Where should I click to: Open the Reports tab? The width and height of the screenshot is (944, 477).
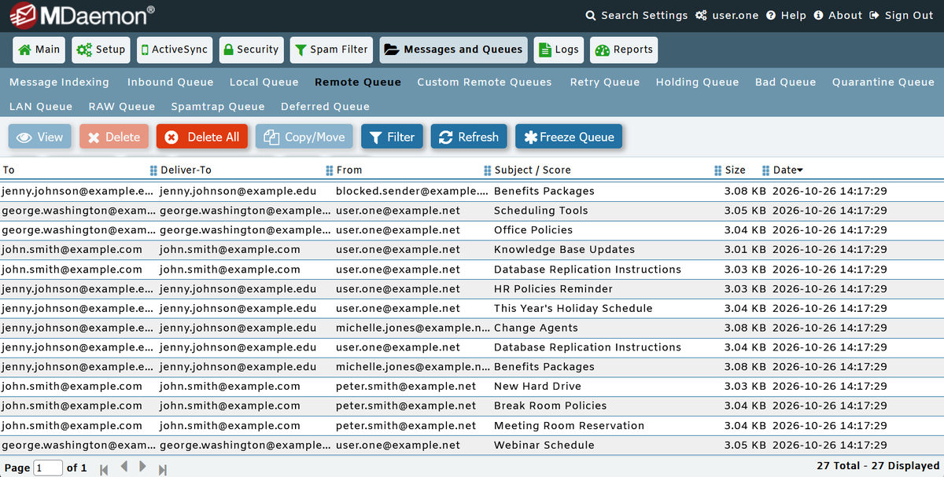click(x=624, y=50)
